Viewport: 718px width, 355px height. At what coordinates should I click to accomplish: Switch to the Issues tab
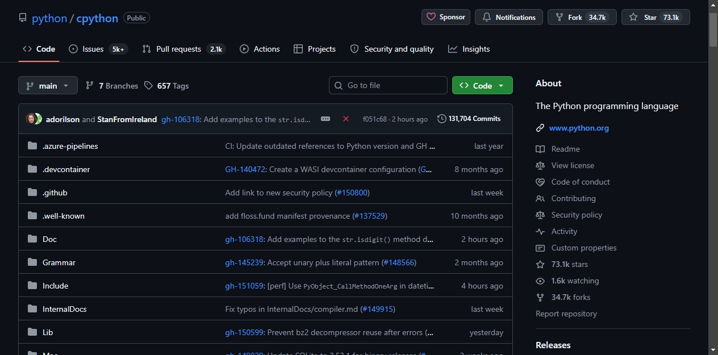(98, 49)
